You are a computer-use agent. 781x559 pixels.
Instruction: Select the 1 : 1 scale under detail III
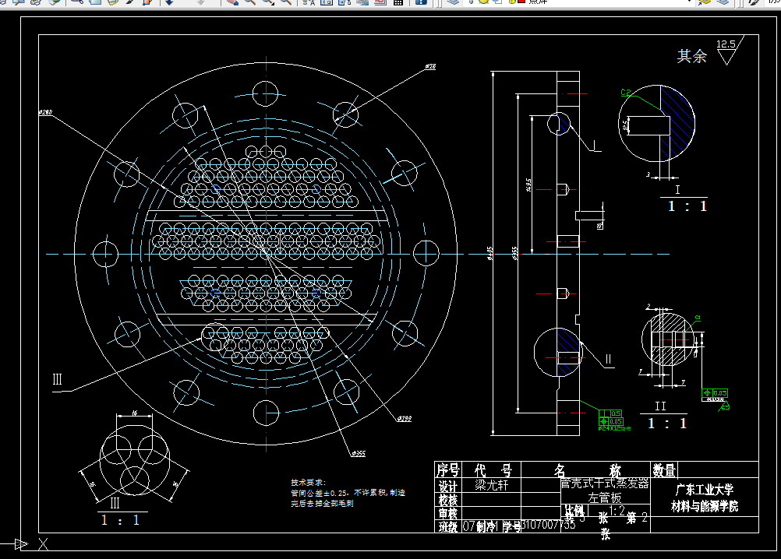pos(120,520)
